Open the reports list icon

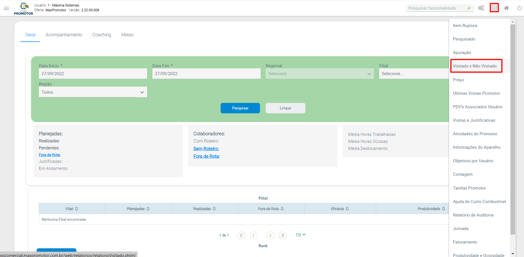pos(494,8)
